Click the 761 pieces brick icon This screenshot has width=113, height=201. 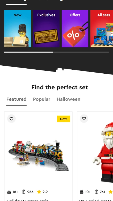pos(97,192)
